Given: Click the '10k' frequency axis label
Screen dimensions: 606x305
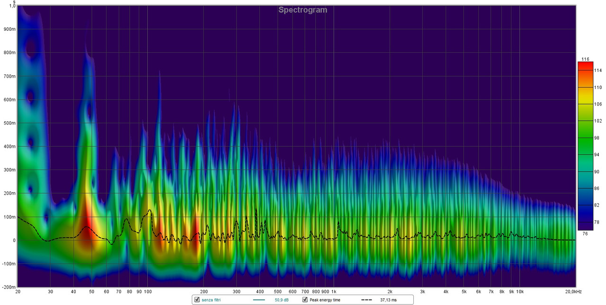Looking at the screenshot, I should pos(520,291).
